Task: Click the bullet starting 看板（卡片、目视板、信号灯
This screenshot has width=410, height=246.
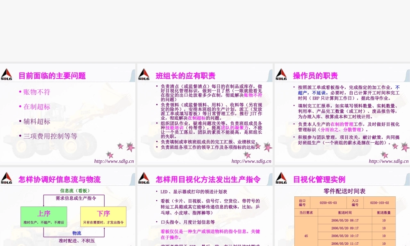Action: (210, 207)
